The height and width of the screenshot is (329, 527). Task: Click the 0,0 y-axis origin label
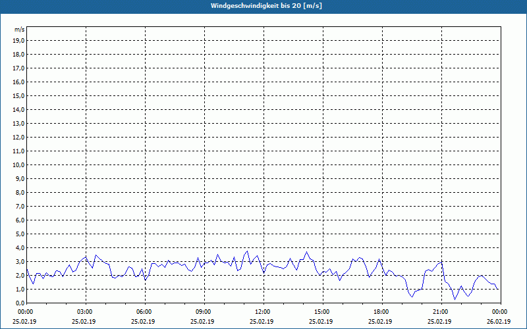click(20, 303)
